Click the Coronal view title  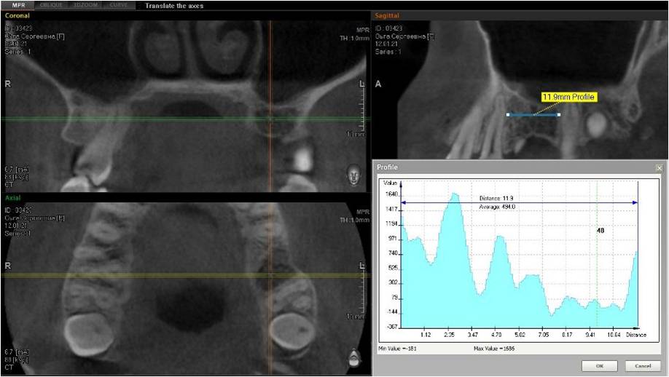click(x=17, y=15)
